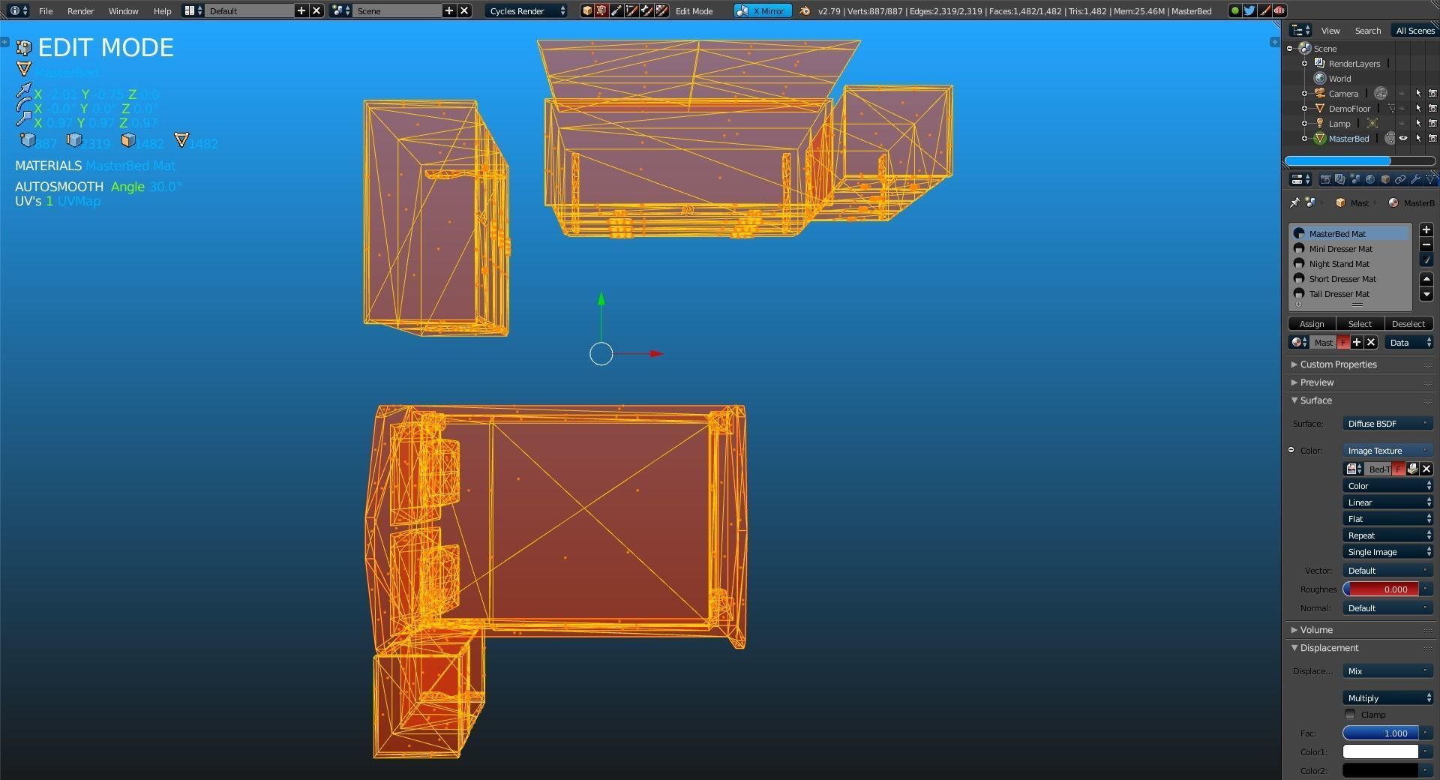Move material slot up in list

click(x=1426, y=279)
